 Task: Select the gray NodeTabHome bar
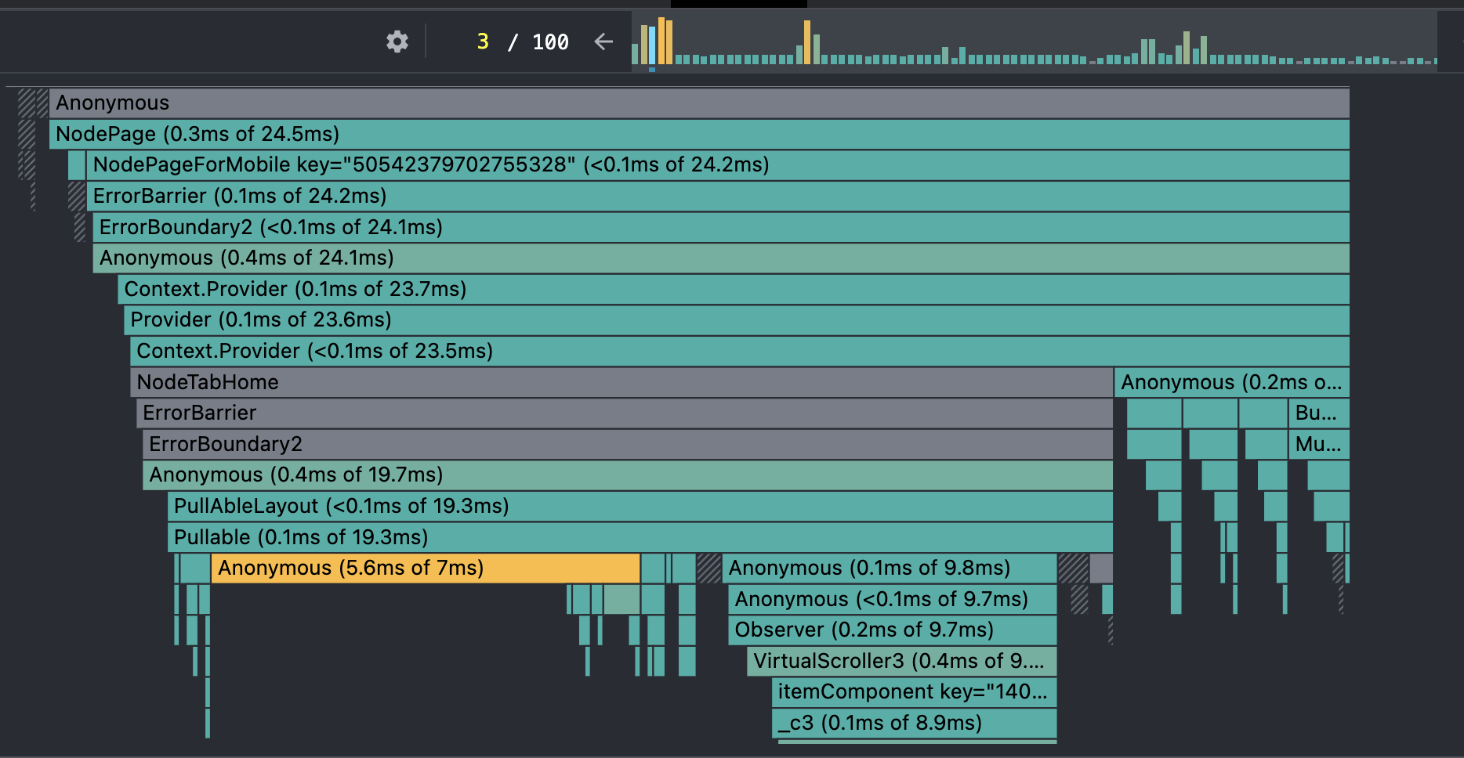point(621,382)
